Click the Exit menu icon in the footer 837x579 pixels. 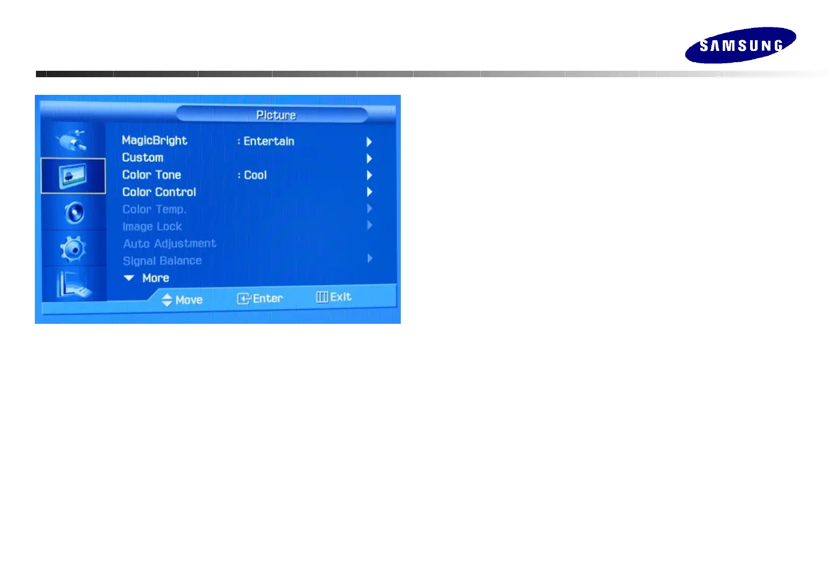[x=322, y=297]
